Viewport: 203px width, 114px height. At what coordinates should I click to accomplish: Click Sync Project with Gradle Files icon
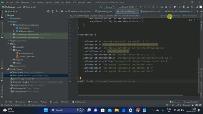(x=184, y=7)
